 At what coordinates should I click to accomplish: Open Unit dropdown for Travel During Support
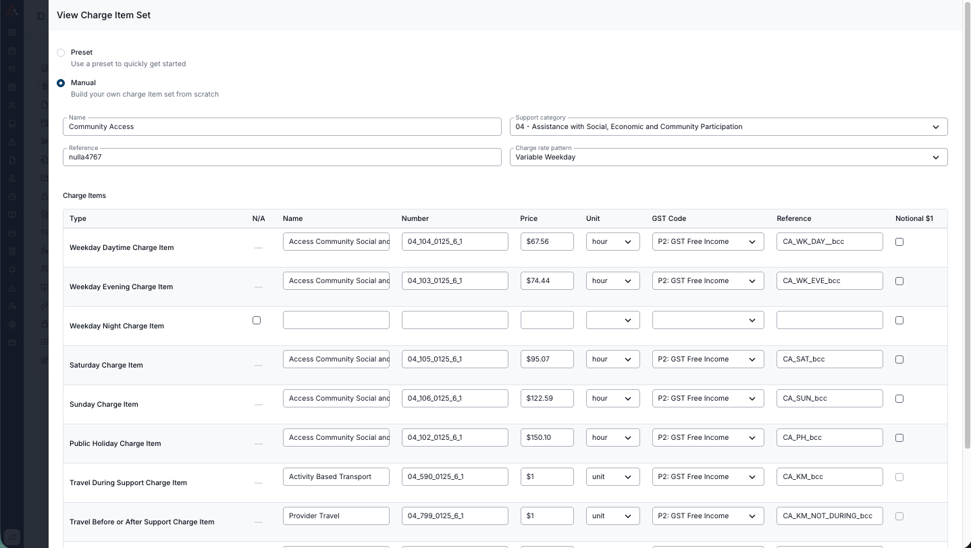point(612,477)
